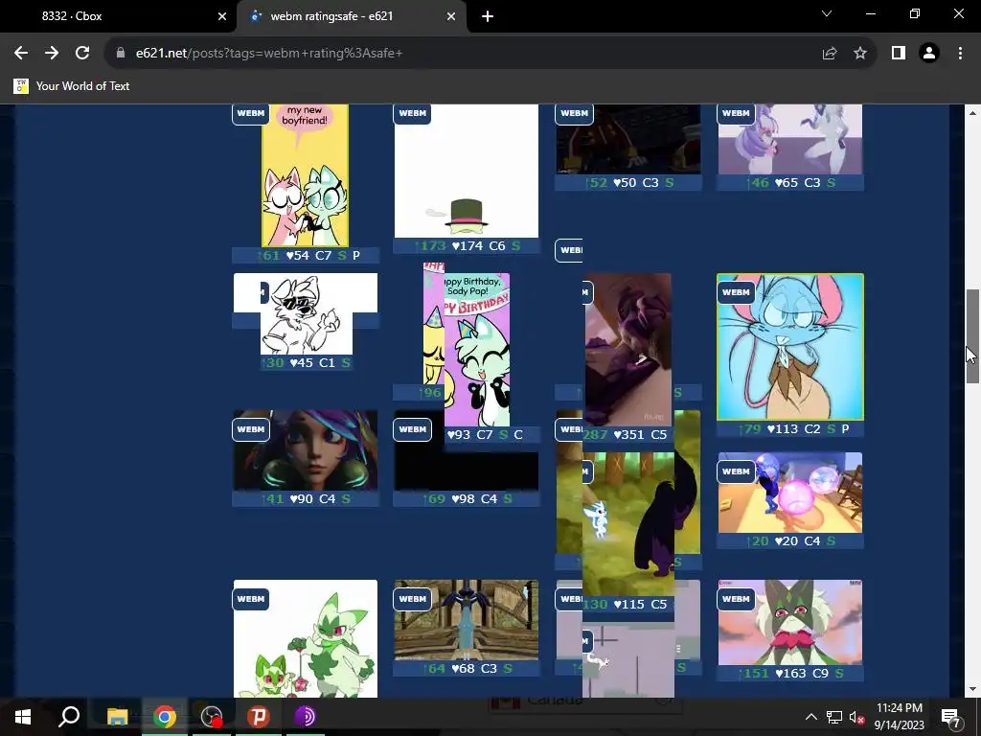
Task: Click the WEBM badge on the 3D girl post
Action: [x=251, y=429]
